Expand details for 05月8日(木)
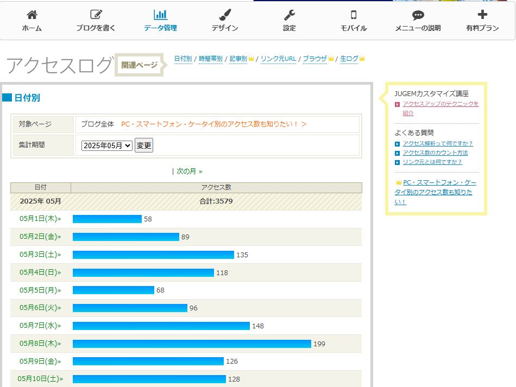This screenshot has height=387, width=516. [x=40, y=344]
